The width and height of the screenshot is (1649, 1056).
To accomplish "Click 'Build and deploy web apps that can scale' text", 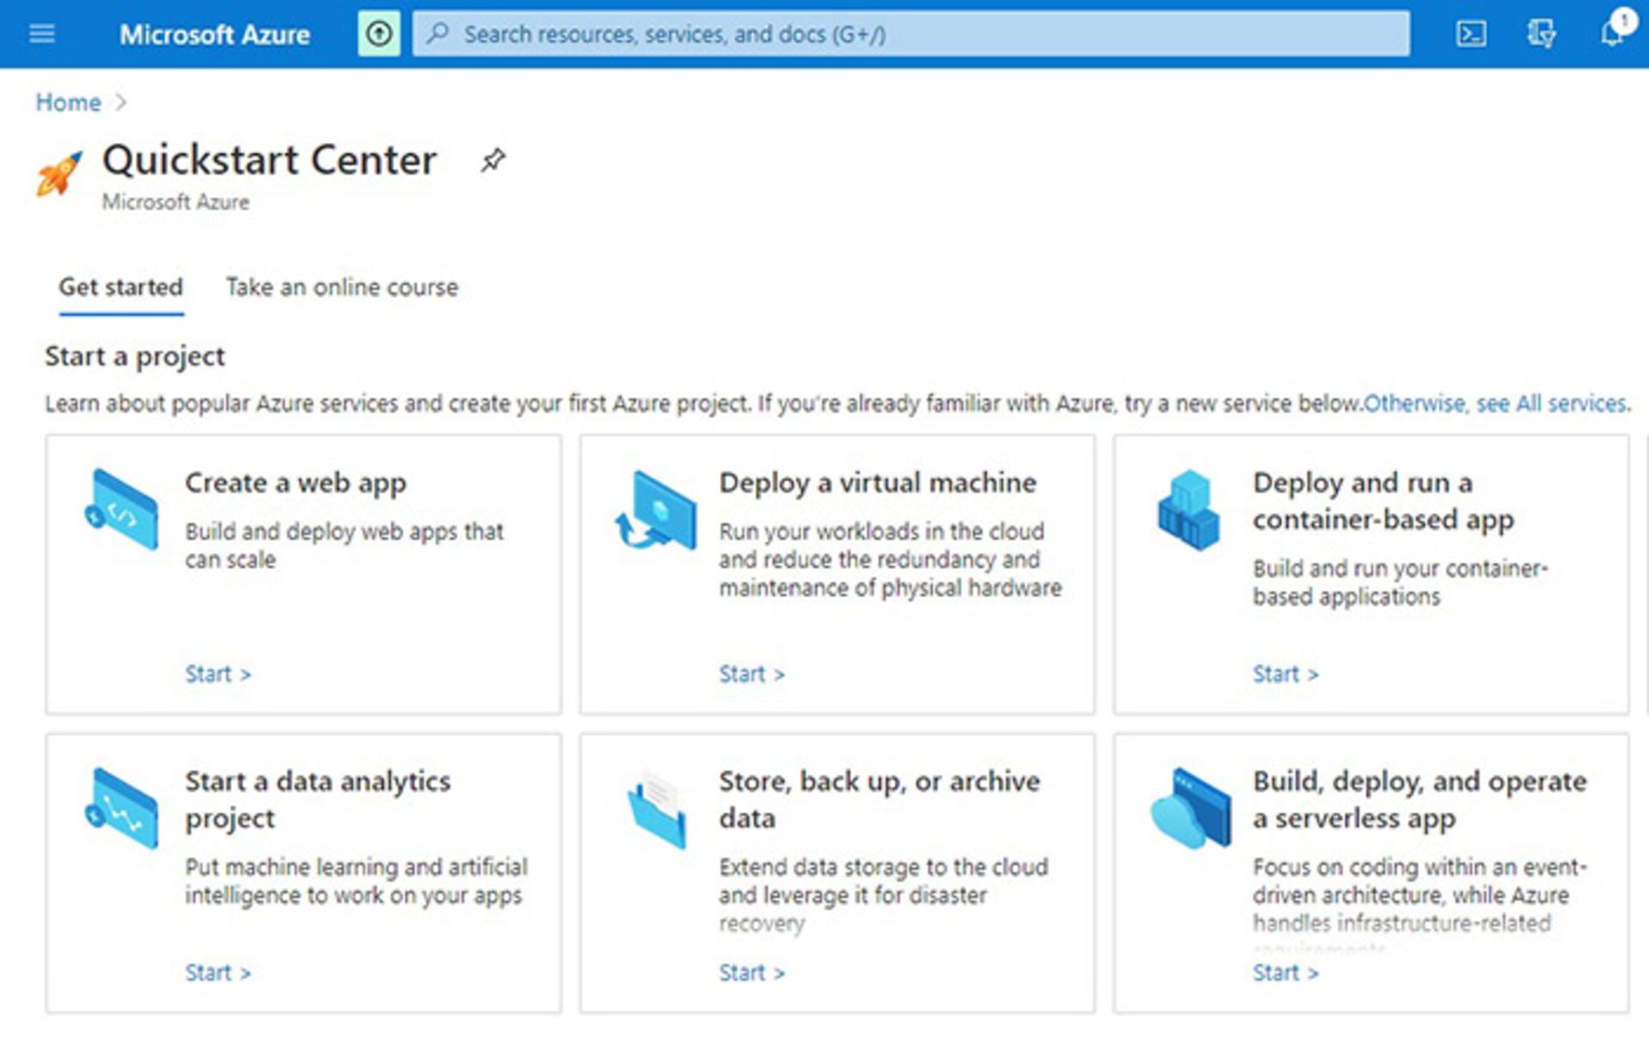I will (x=344, y=546).
